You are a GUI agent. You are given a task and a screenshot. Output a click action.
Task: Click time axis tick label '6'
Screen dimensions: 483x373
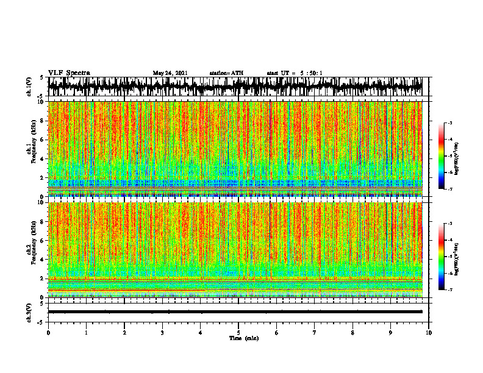tap(277, 333)
